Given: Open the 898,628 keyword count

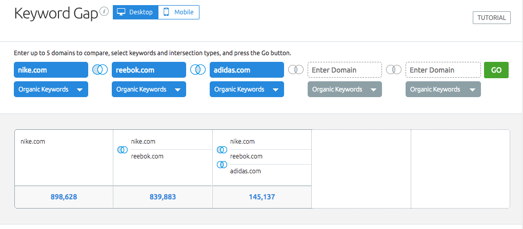Looking at the screenshot, I should [x=64, y=197].
